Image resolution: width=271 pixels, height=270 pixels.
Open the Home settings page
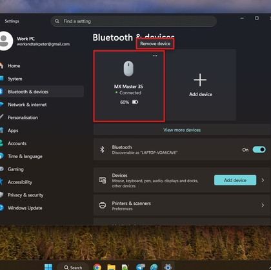click(14, 66)
